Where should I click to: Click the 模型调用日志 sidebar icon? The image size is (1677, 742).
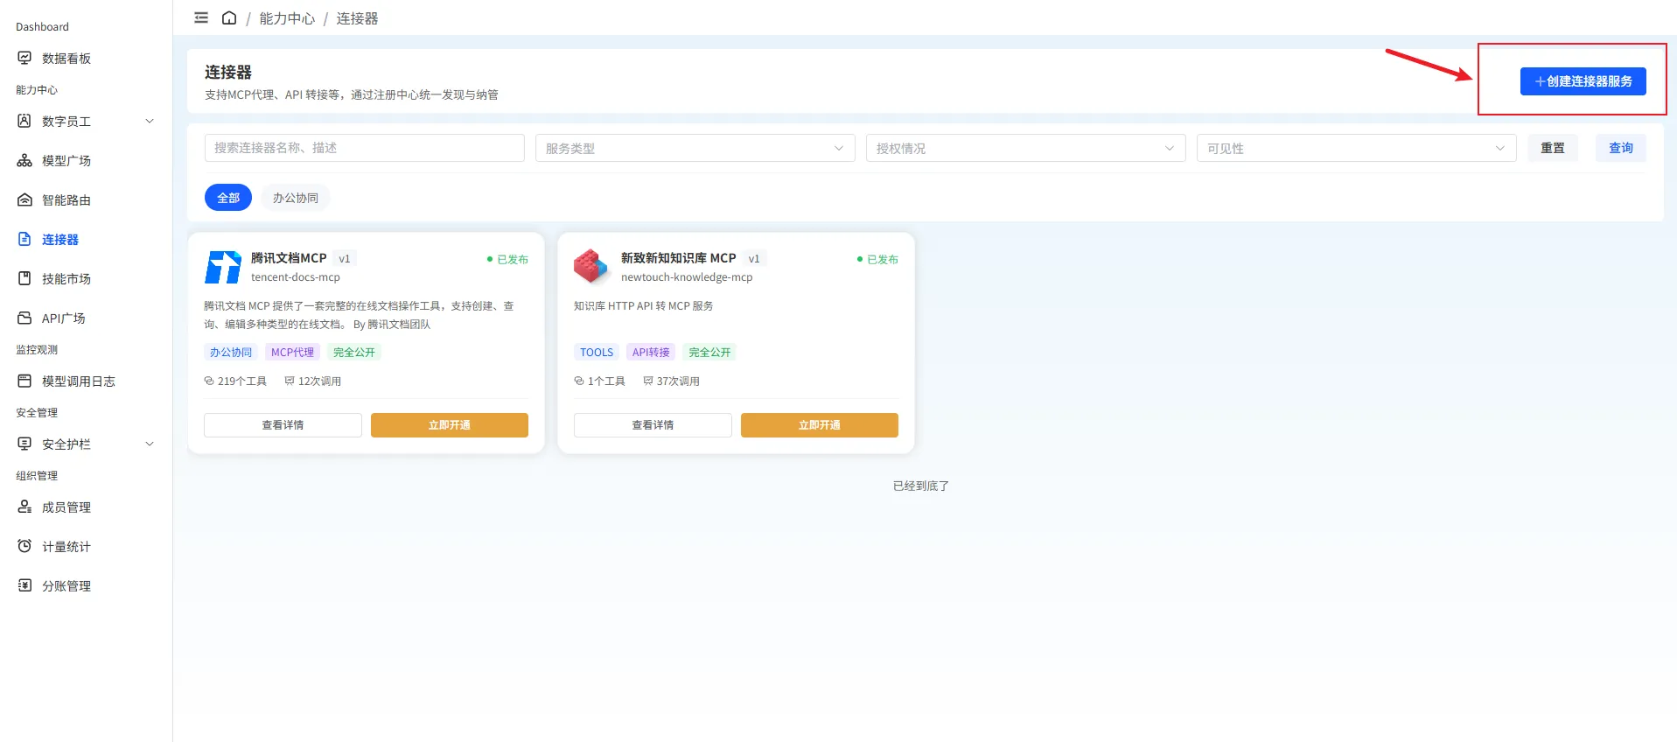tap(24, 381)
